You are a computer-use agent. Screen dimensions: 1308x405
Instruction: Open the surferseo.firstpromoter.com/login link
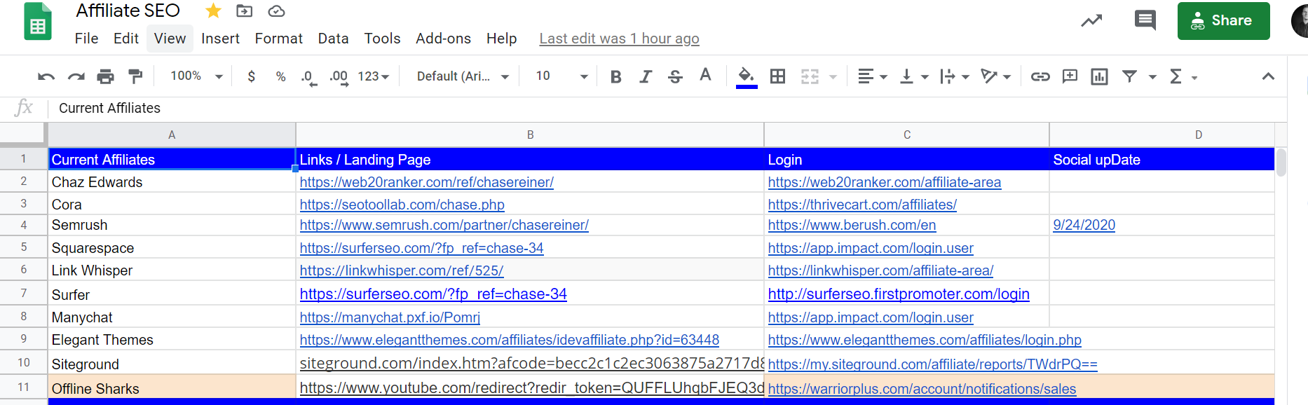coord(899,294)
